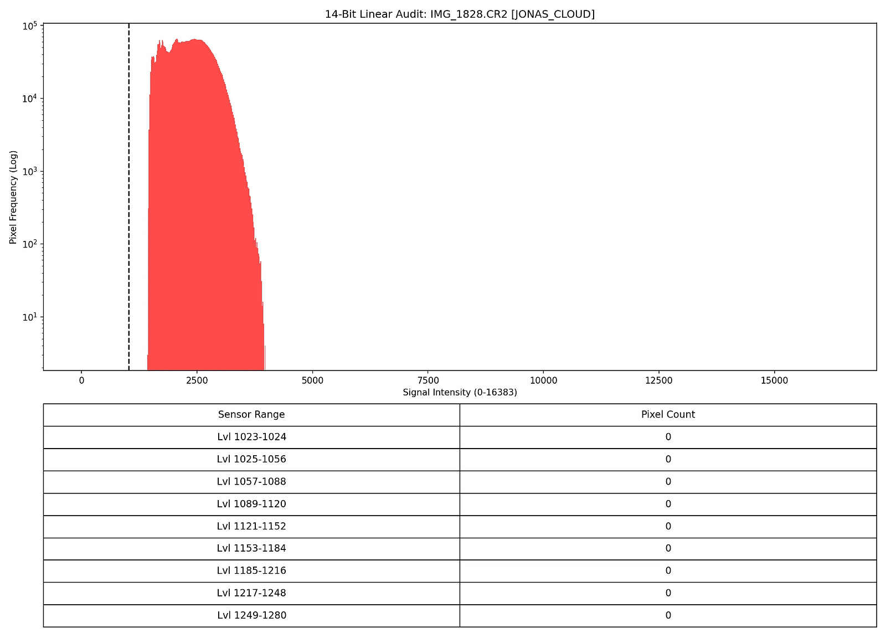Click the Lvl 1121-1152 table row
886x633 pixels.
point(252,526)
